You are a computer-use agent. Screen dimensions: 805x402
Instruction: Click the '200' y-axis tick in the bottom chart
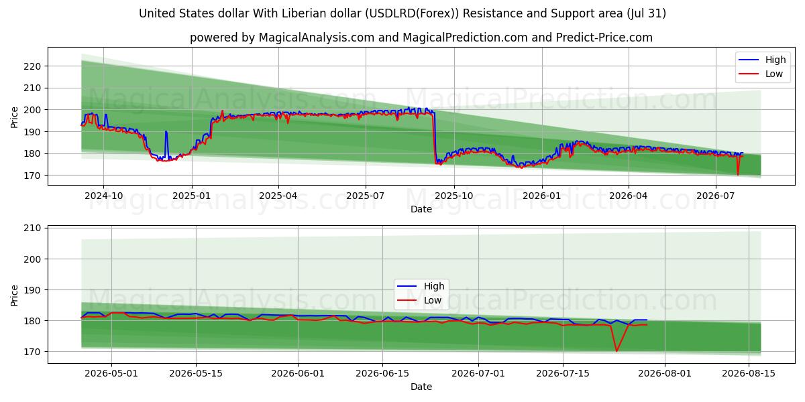34,259
